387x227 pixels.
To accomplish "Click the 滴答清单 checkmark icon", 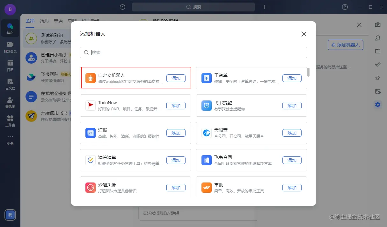I will [91, 160].
